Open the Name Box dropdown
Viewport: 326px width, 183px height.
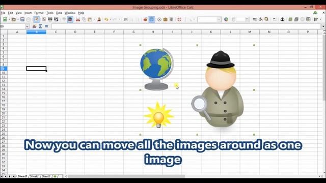coord(27,26)
